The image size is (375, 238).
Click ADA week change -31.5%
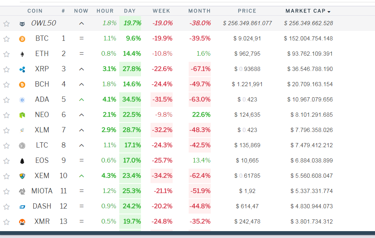(162, 100)
